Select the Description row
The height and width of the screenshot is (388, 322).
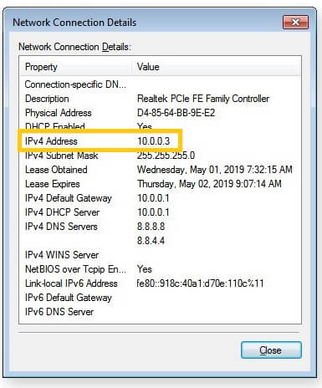click(x=161, y=99)
